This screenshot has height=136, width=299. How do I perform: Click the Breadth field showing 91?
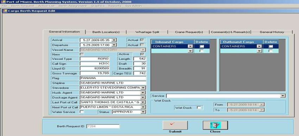click(140, 69)
